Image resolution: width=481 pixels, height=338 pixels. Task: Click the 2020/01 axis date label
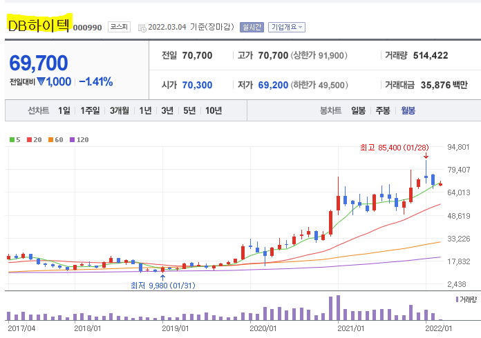coord(263,329)
